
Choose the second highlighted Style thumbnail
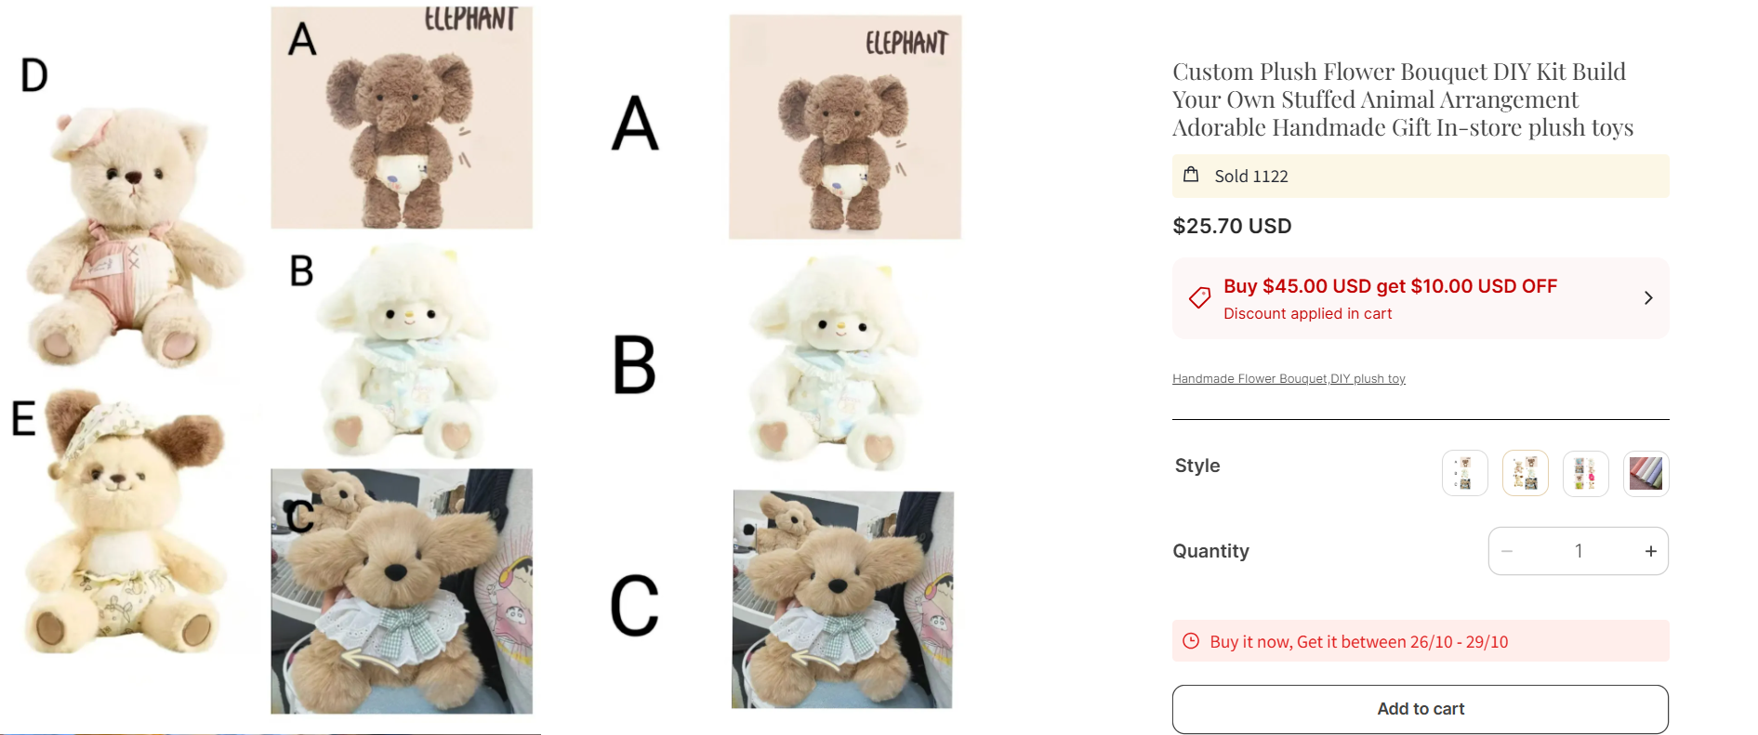[1526, 474]
